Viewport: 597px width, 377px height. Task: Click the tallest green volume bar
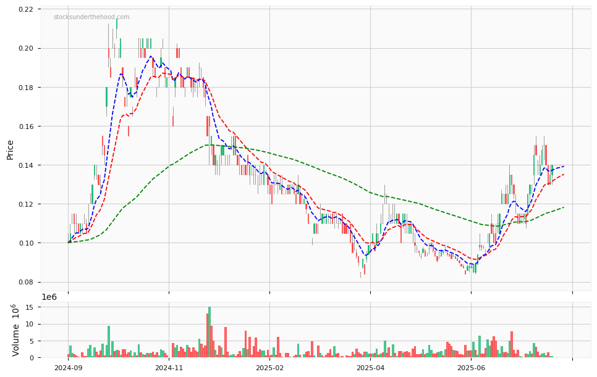click(210, 332)
